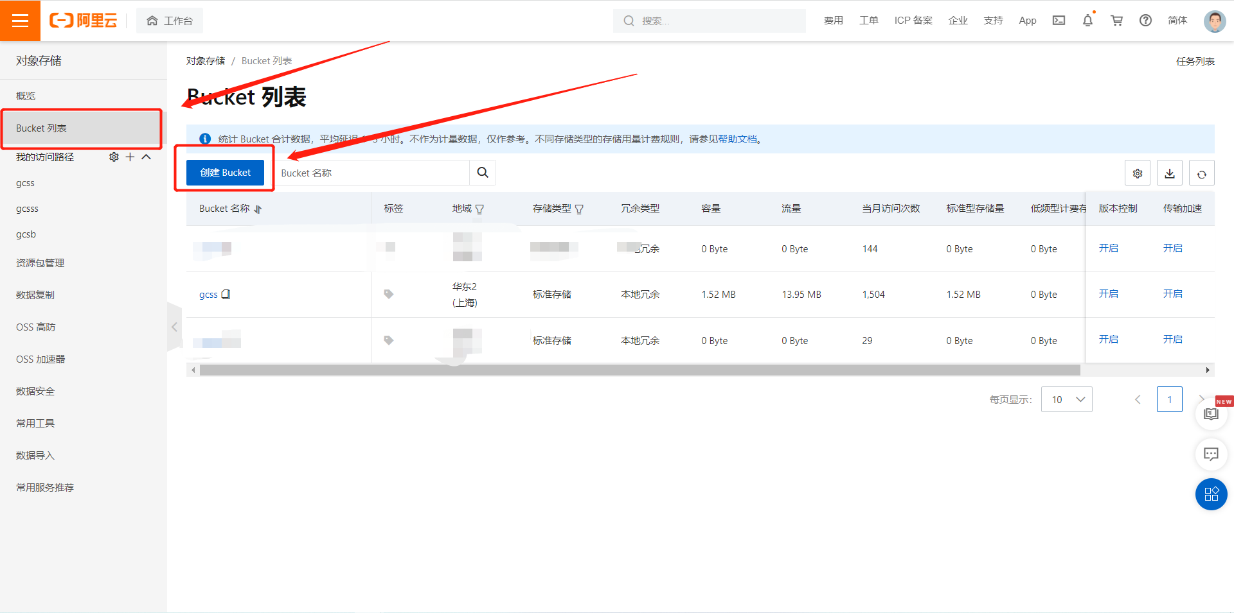Open table column settings gear
This screenshot has height=613, width=1234.
[1138, 173]
